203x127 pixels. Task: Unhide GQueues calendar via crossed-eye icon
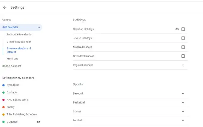(x=39, y=122)
